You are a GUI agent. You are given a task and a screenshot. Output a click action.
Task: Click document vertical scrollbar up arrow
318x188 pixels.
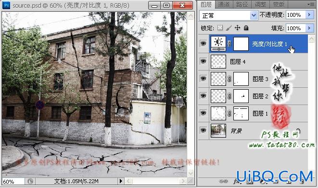(x=191, y=16)
